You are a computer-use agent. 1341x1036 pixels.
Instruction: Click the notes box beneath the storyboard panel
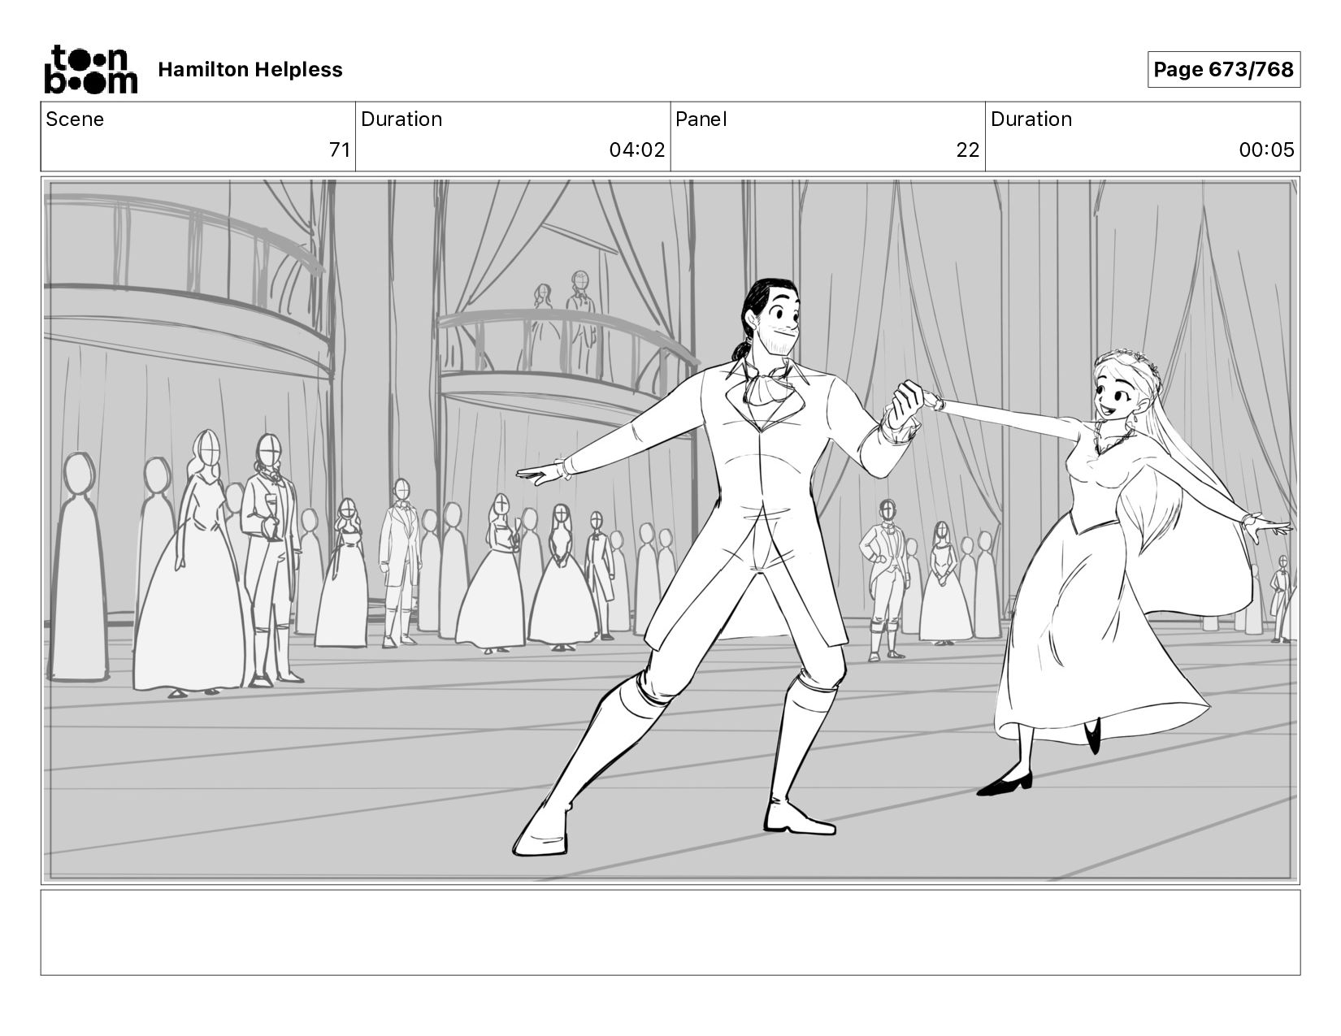coord(670,932)
